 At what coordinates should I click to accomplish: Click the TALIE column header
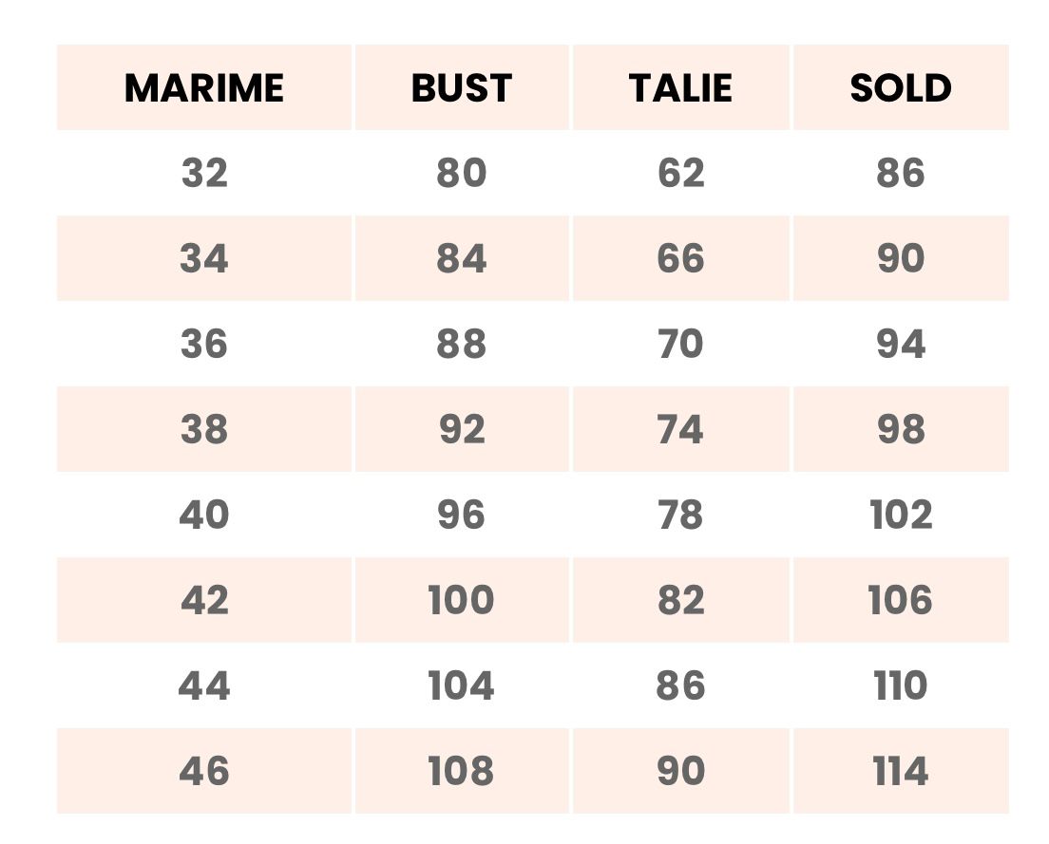[680, 88]
